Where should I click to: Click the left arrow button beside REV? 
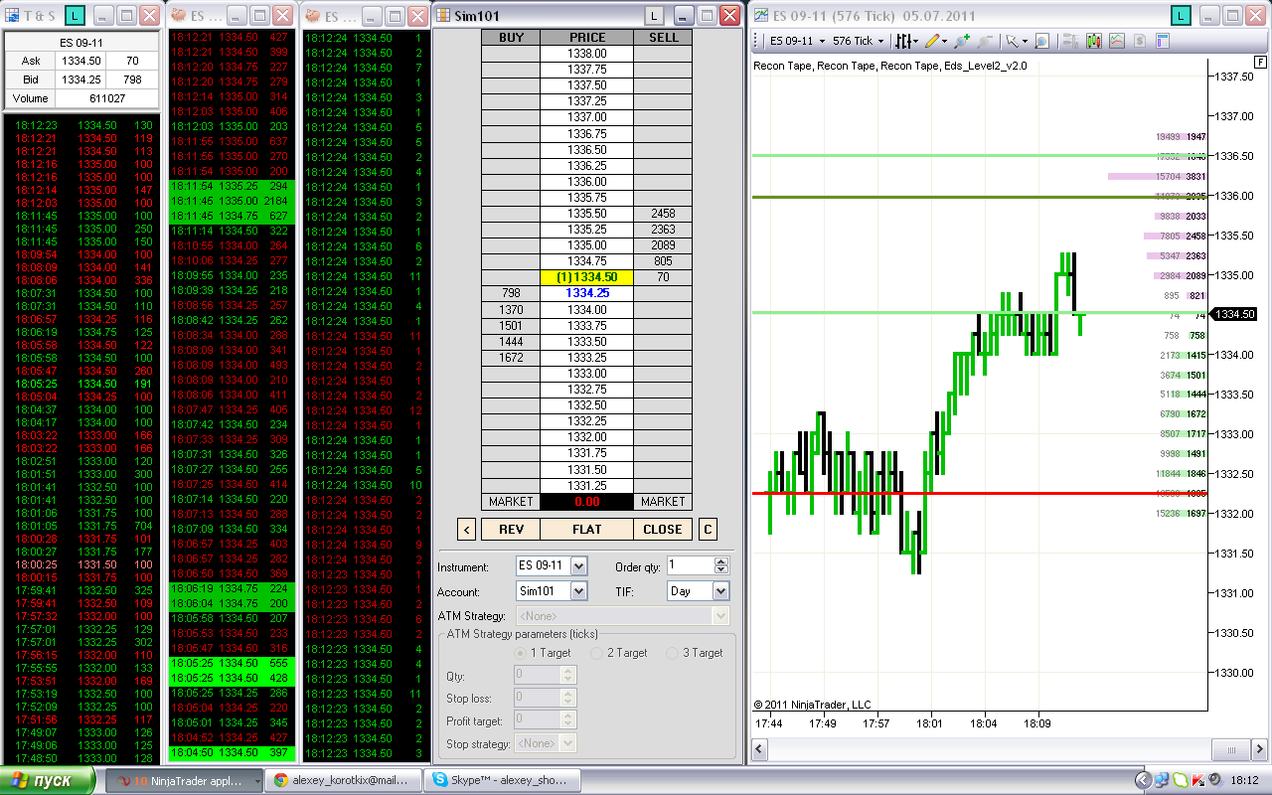click(x=466, y=529)
